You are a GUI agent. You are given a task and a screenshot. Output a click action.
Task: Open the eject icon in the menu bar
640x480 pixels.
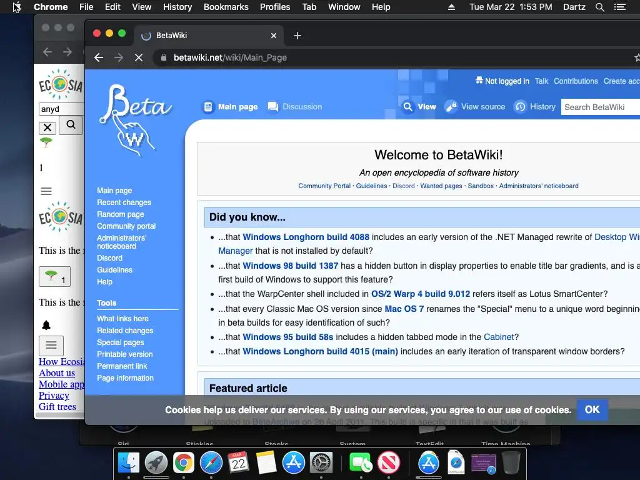coord(451,7)
